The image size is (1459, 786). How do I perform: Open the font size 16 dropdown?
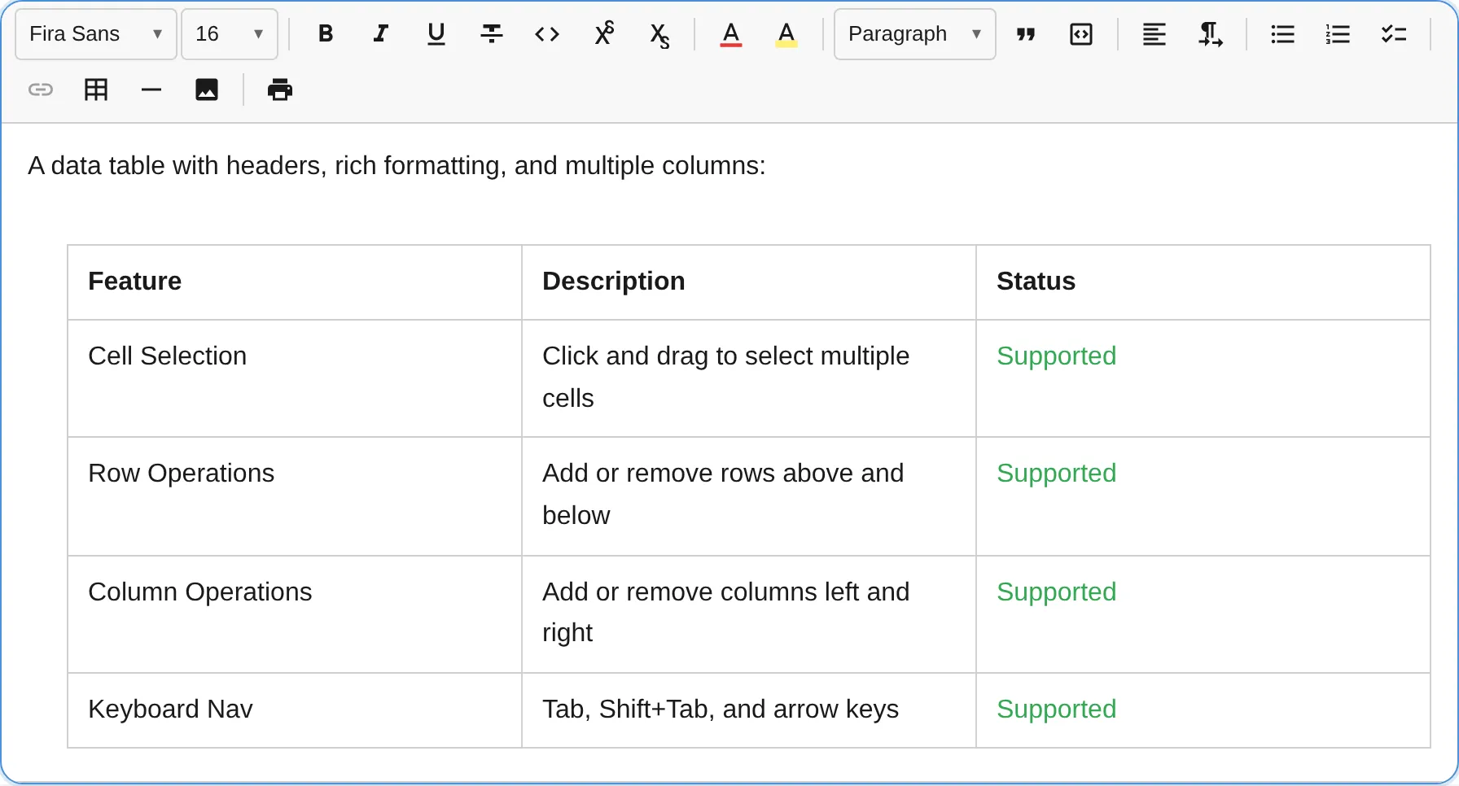(229, 34)
